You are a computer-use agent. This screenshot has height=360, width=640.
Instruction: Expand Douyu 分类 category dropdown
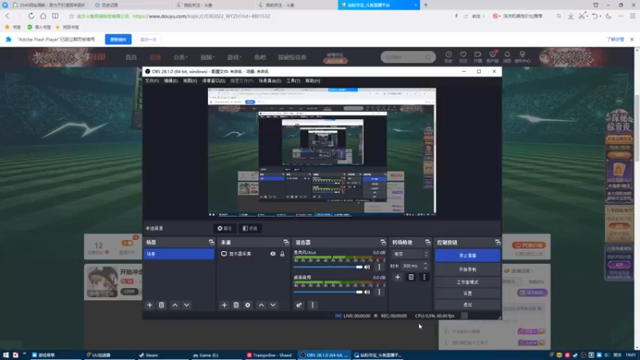(x=180, y=57)
